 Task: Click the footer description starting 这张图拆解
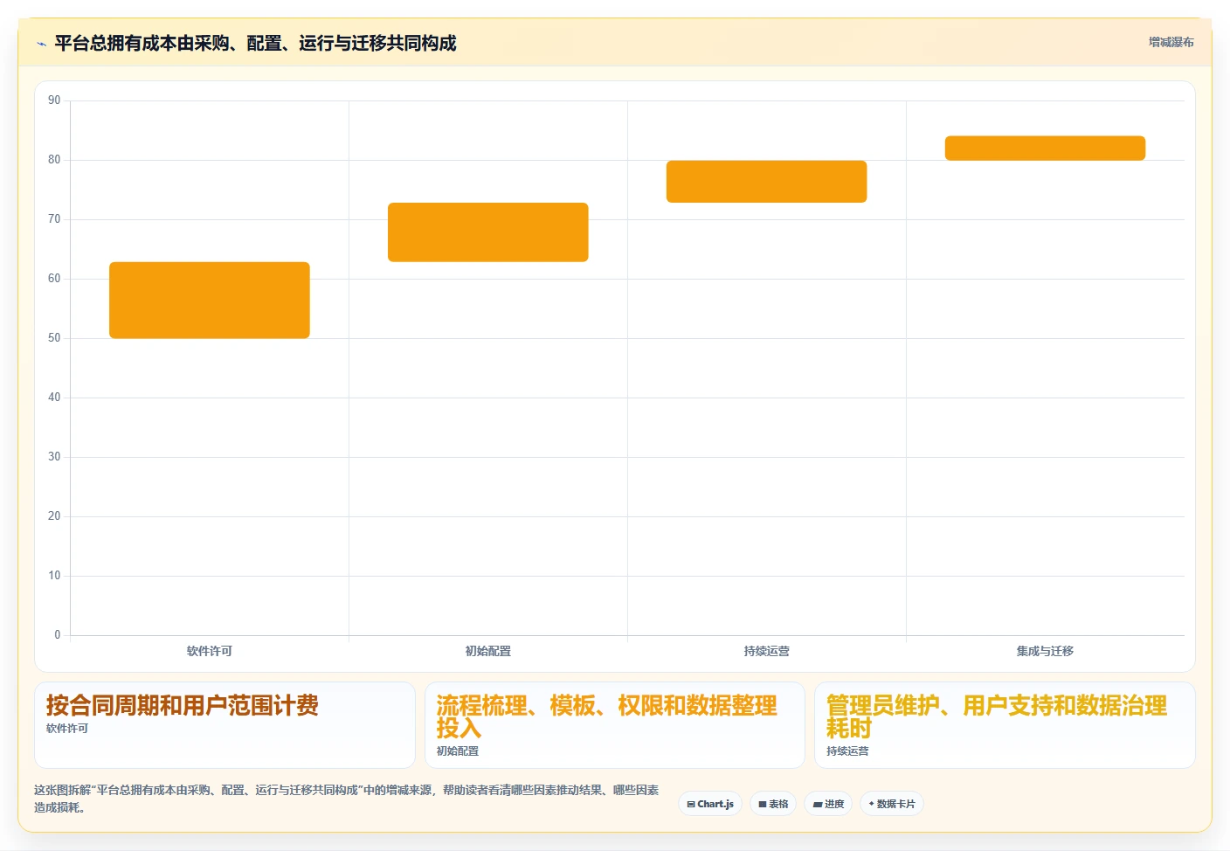click(347, 799)
